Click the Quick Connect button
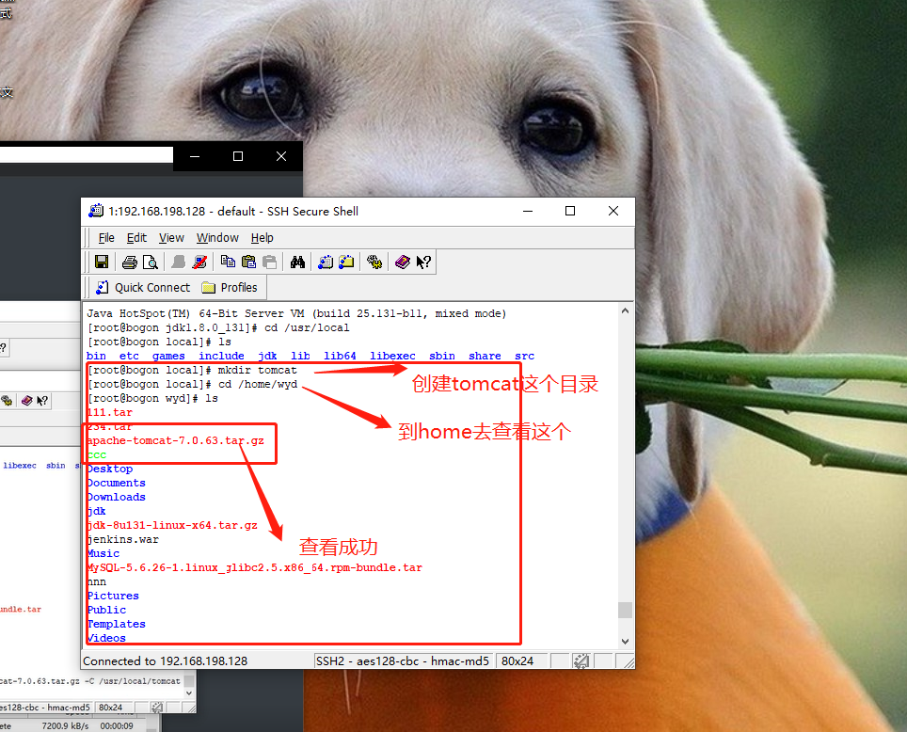The height and width of the screenshot is (732, 907). coord(143,288)
